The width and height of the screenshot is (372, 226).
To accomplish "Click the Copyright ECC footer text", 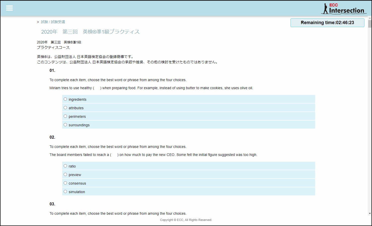I will coord(186,220).
